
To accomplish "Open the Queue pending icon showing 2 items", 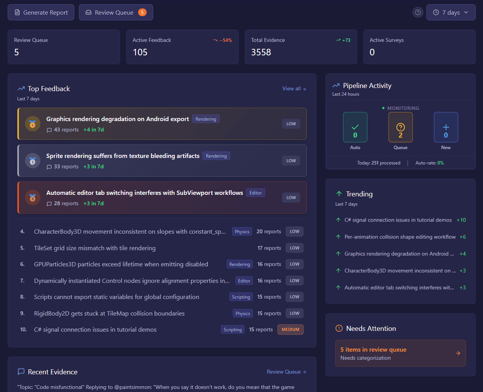I will (400, 127).
